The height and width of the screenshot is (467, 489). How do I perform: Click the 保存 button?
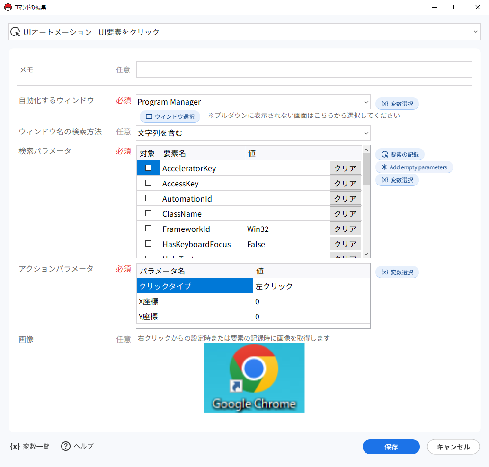tap(391, 447)
